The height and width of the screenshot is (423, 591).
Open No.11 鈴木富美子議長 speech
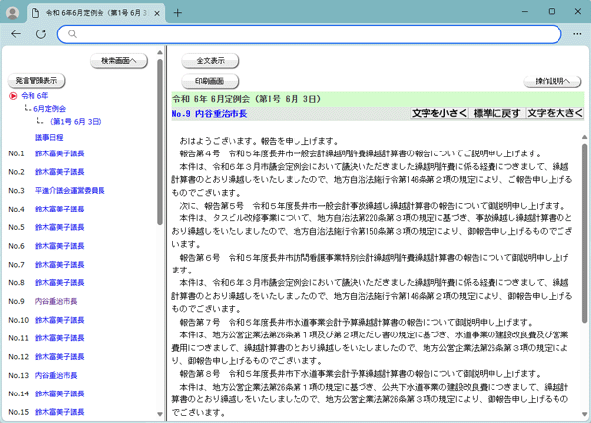click(59, 338)
